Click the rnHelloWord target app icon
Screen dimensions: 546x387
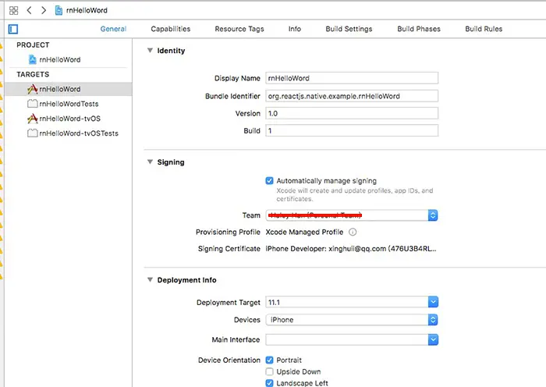tap(33, 89)
